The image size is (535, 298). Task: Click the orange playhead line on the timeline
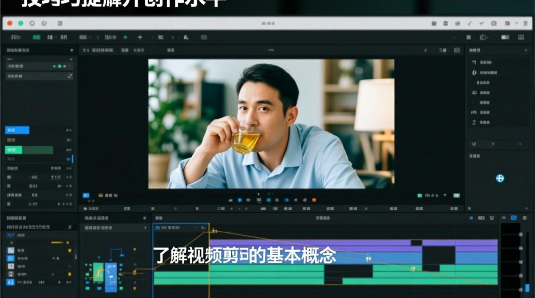tap(209, 260)
